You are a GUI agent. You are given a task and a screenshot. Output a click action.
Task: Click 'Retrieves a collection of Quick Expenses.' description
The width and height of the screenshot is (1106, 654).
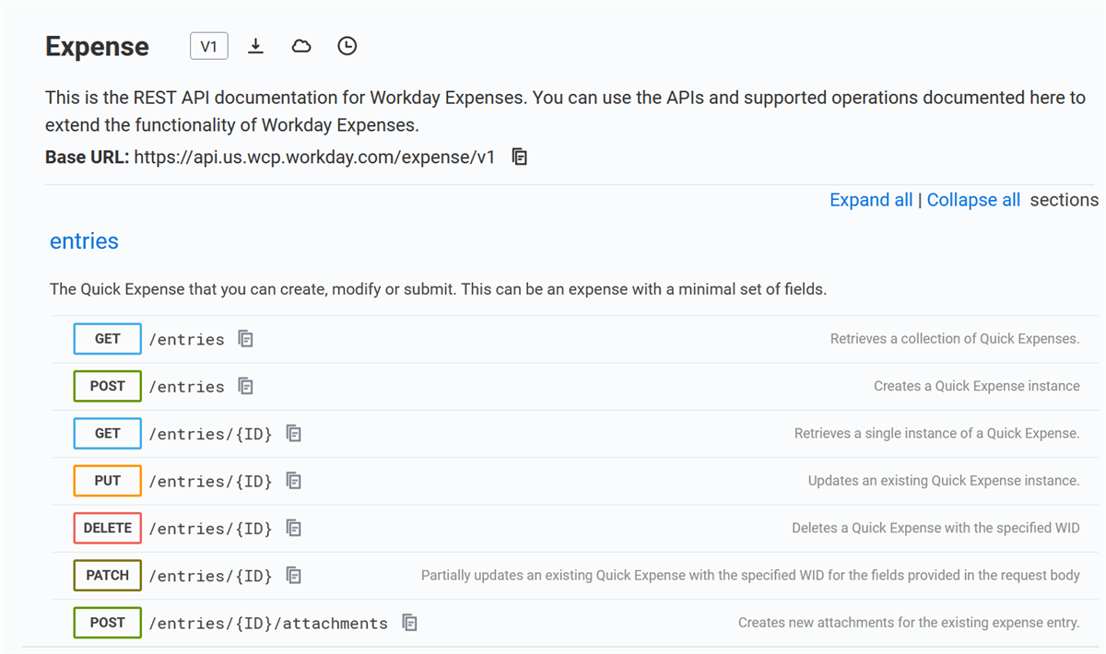[955, 339]
